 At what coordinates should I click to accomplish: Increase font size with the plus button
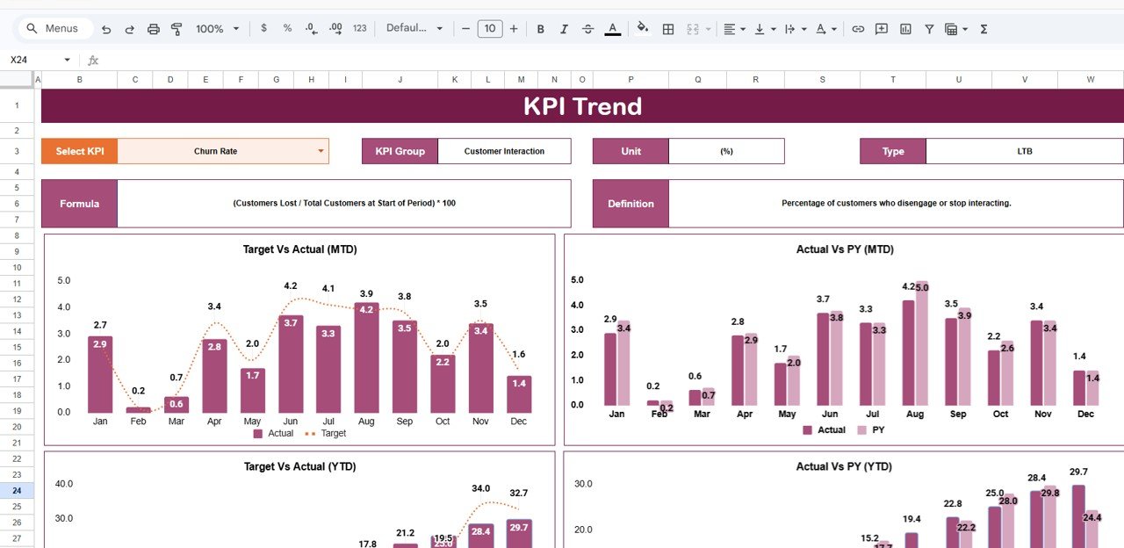pos(514,28)
